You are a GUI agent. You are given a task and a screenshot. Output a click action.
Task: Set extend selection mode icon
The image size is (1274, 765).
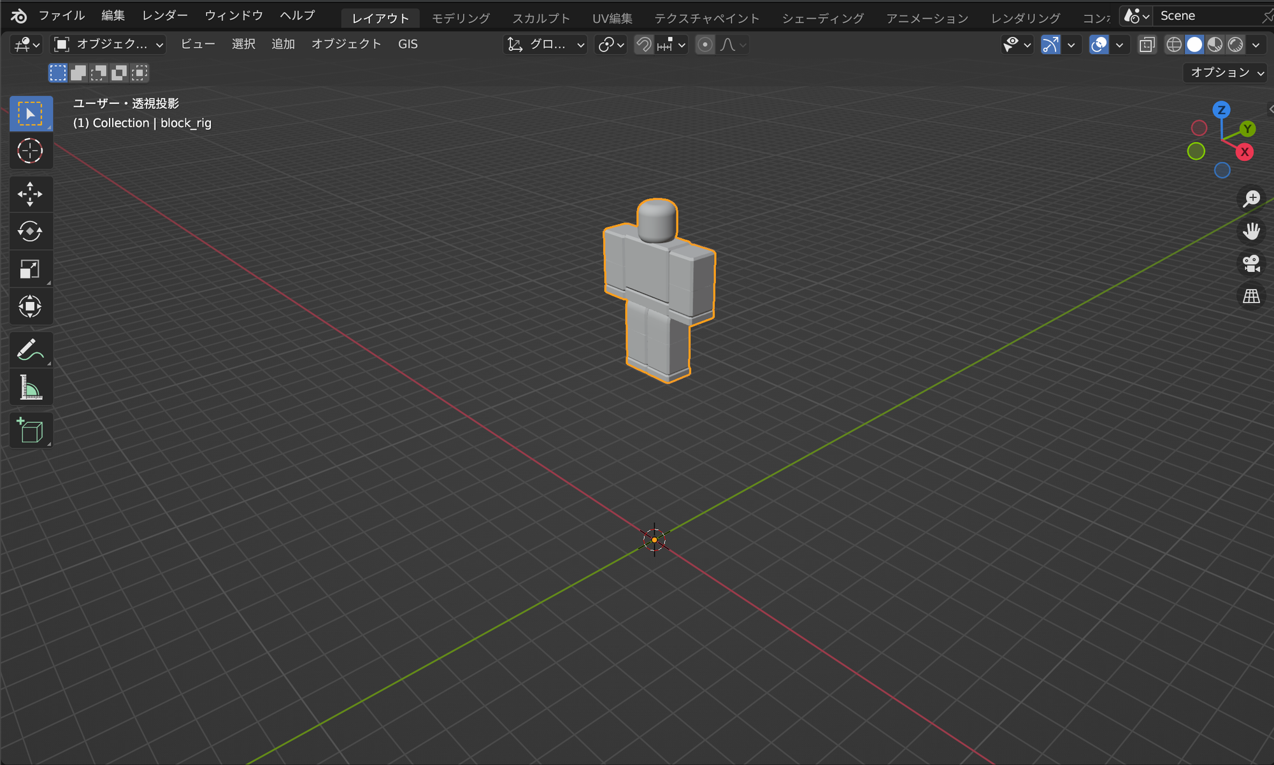pos(78,73)
